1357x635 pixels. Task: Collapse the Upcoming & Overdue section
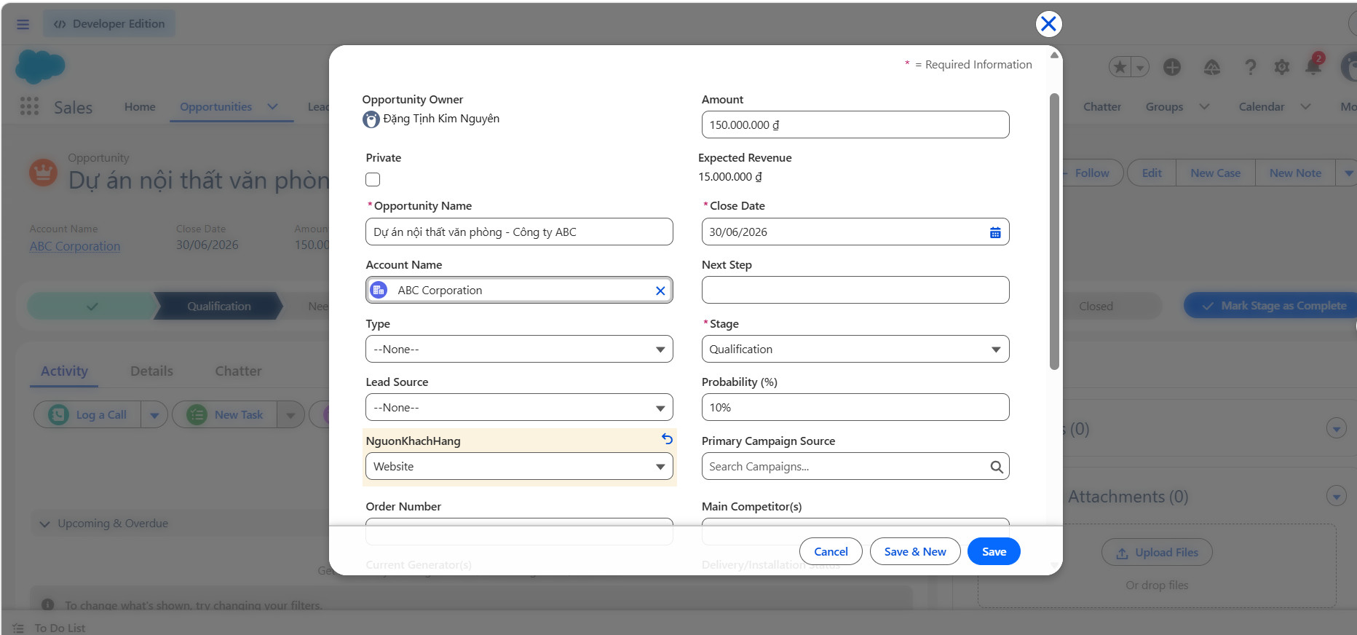[44, 524]
